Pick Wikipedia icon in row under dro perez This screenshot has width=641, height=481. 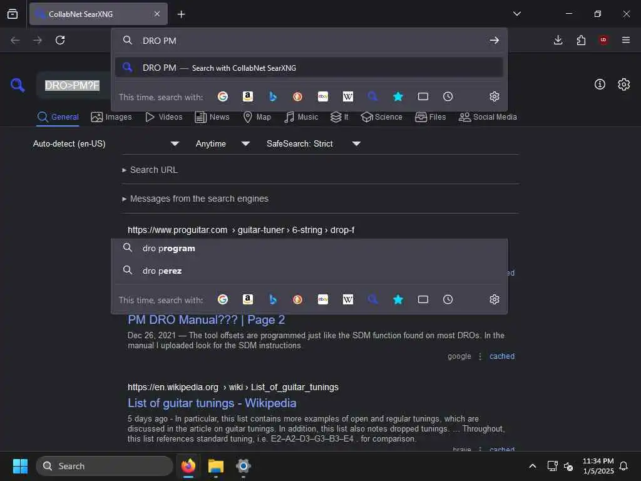pyautogui.click(x=348, y=299)
